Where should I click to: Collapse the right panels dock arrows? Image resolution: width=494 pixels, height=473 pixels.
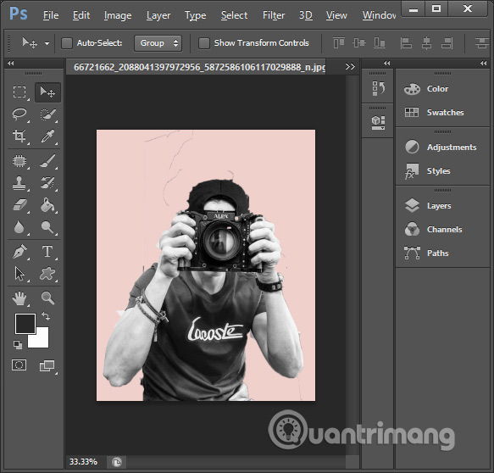483,63
